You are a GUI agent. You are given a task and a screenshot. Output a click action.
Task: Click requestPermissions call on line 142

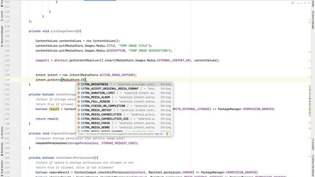(51, 143)
